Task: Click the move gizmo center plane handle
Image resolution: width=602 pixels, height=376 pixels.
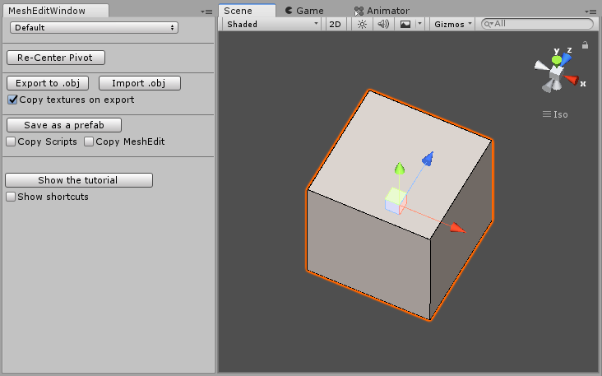Action: (396, 201)
